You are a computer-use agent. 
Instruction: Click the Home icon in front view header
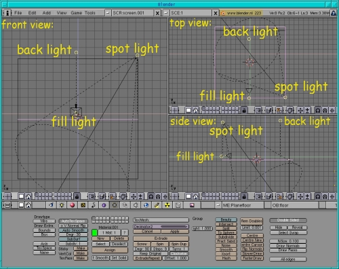[28, 196]
